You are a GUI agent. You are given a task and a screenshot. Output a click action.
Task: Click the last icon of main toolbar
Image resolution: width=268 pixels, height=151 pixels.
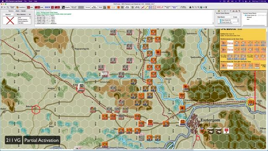206,7
